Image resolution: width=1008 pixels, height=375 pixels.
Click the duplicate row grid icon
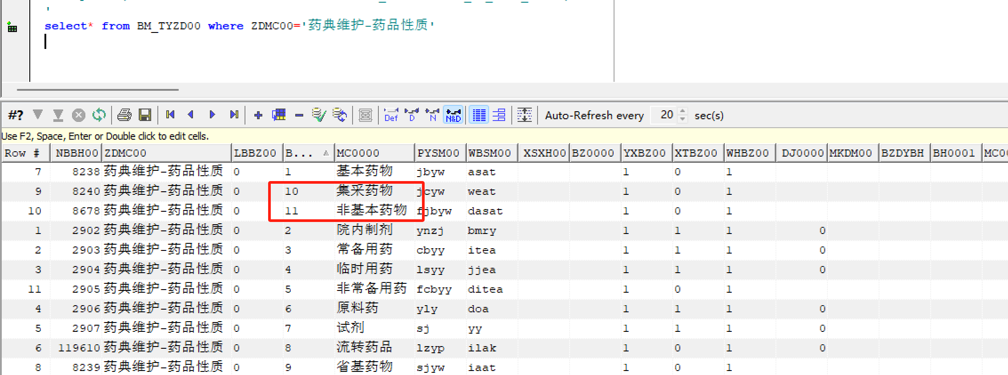click(x=279, y=115)
